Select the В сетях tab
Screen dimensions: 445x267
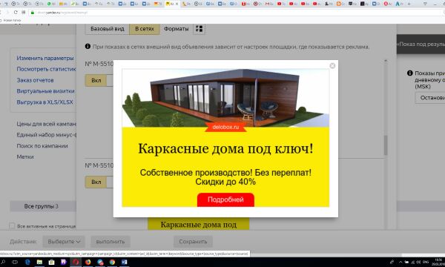click(145, 29)
